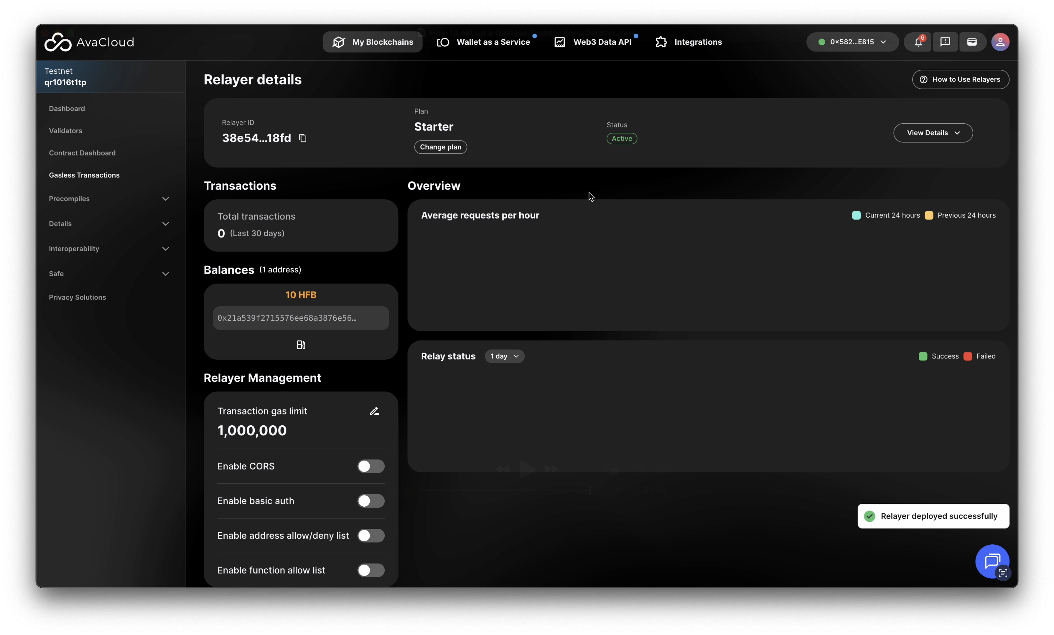Open How to Use Relayers link
Screen dimensions: 1054x635
(x=960, y=79)
